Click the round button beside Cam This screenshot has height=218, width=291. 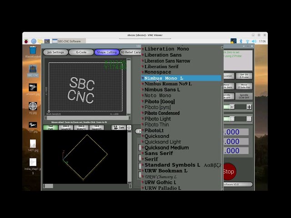pyautogui.click(x=129, y=128)
